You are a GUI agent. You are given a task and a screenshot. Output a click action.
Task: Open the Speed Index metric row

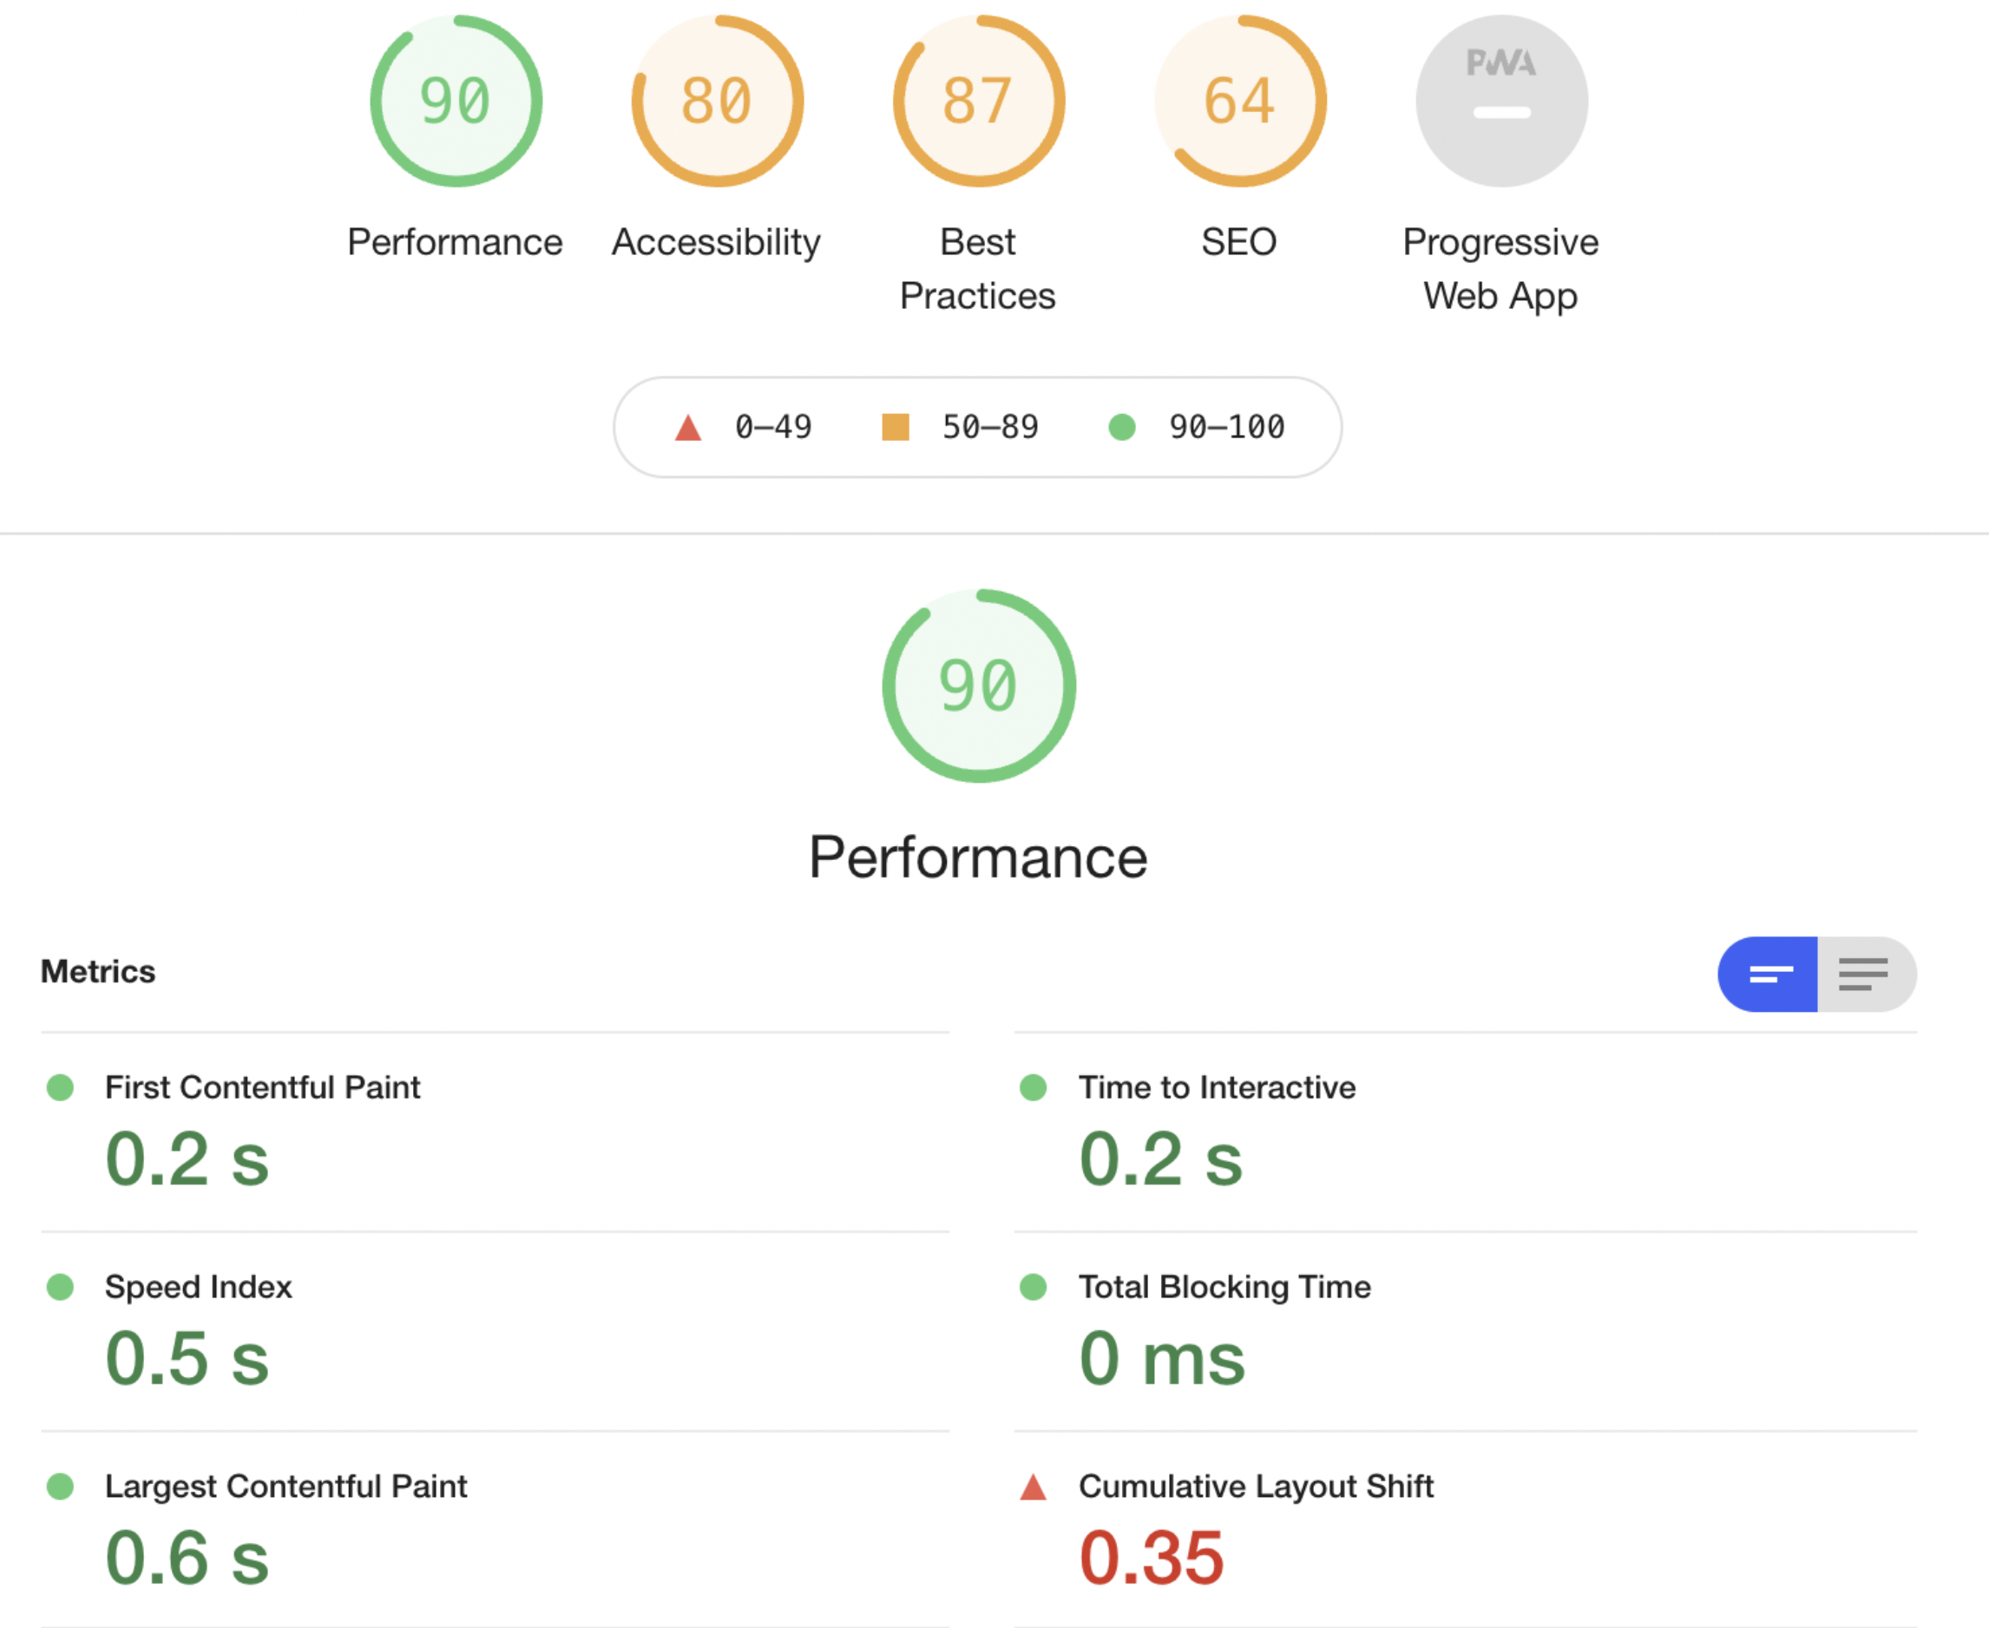[199, 1288]
